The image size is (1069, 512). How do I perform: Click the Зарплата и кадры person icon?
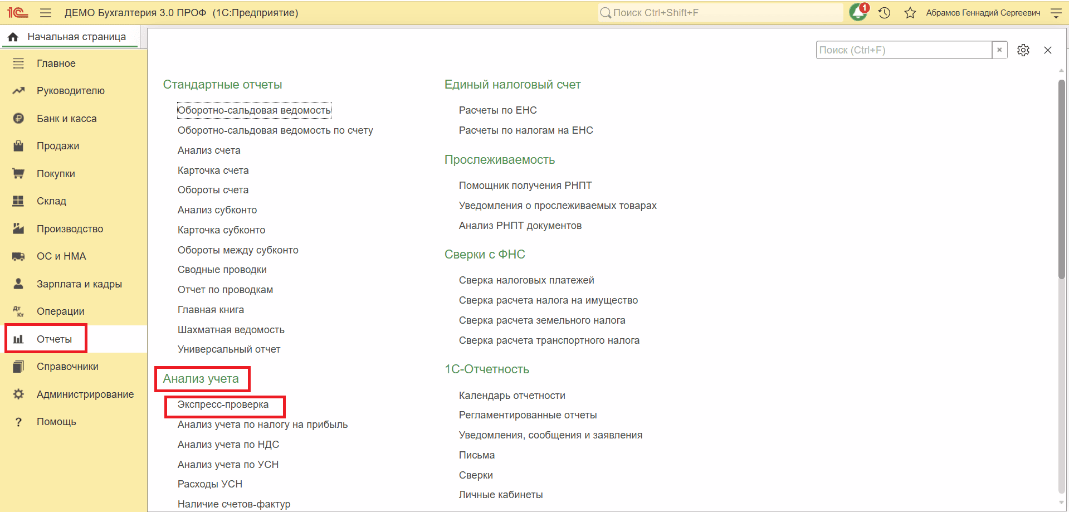pyautogui.click(x=18, y=284)
